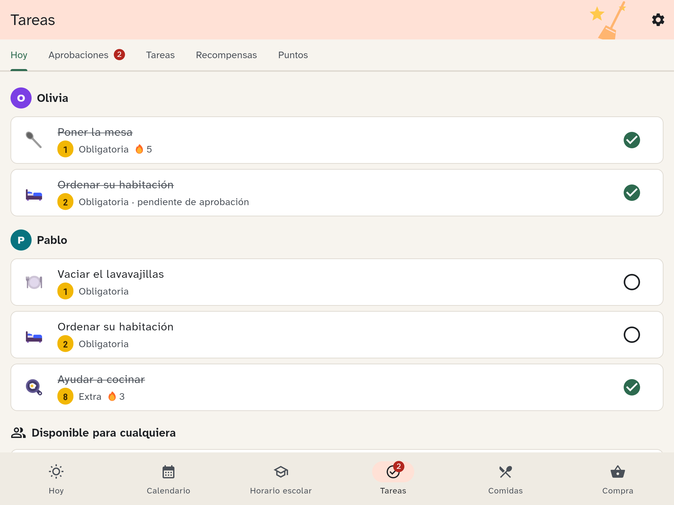Click the 1-point badge on Vaciar el lavavajillas
This screenshot has width=674, height=505.
tap(65, 291)
